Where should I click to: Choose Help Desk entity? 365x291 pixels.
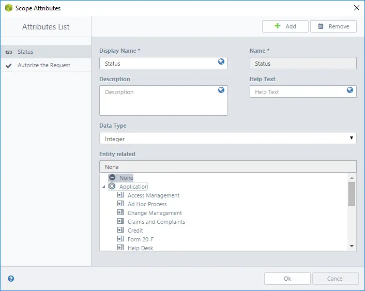pos(141,248)
